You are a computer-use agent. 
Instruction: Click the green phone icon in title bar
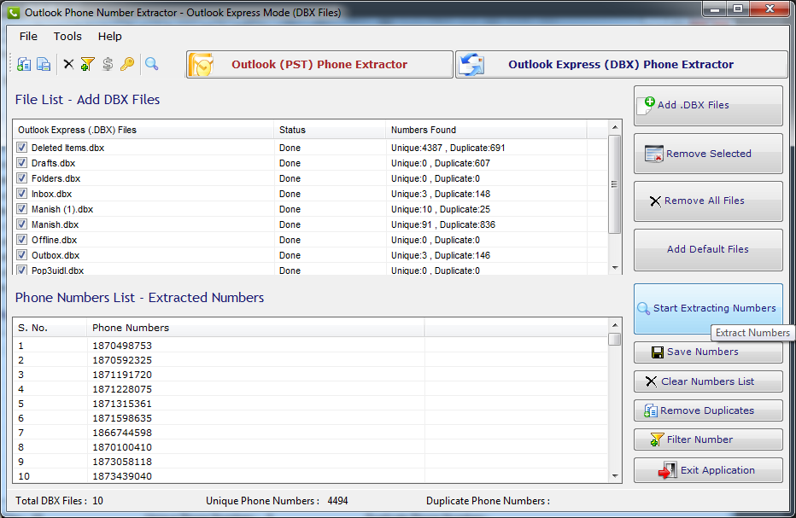pos(14,13)
